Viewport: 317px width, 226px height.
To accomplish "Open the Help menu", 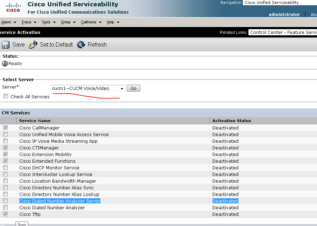I will click(x=113, y=22).
